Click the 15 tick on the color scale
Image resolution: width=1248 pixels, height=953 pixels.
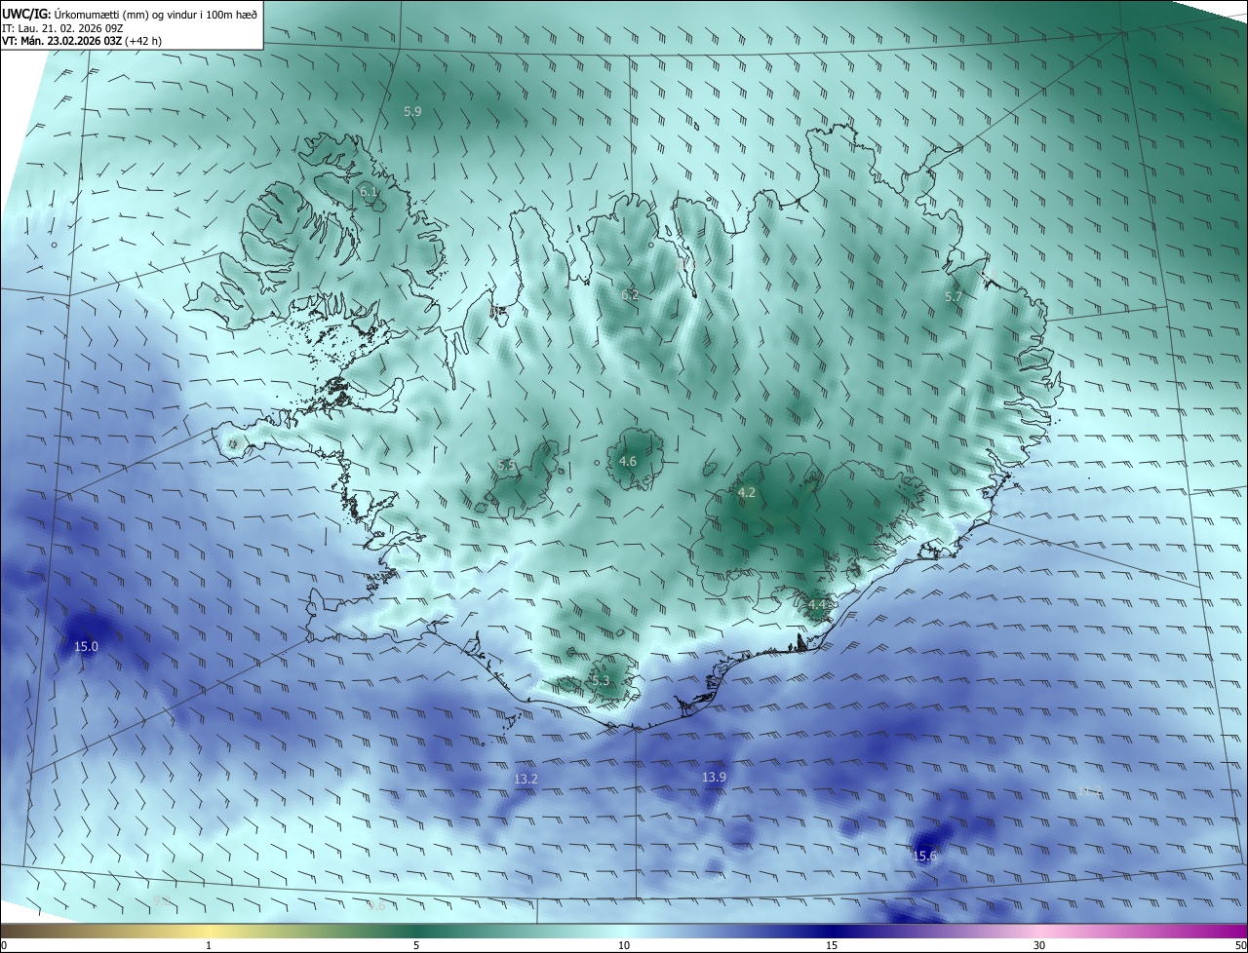coord(832,946)
